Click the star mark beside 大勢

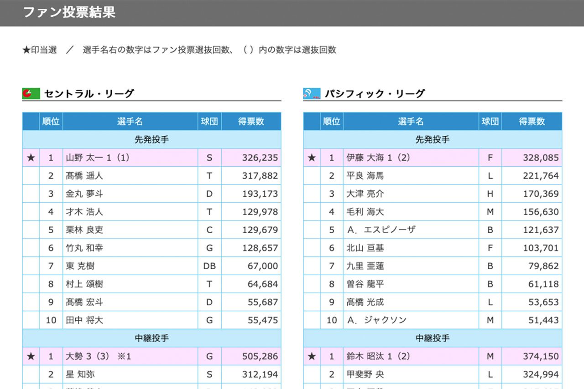(31, 356)
